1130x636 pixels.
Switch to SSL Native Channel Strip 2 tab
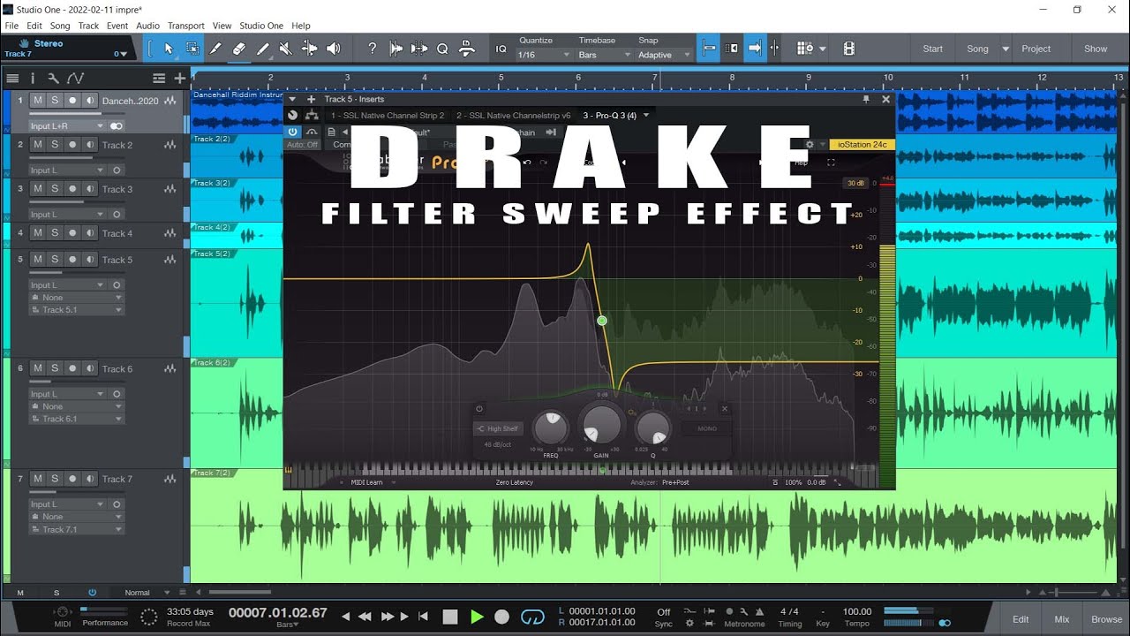click(388, 116)
